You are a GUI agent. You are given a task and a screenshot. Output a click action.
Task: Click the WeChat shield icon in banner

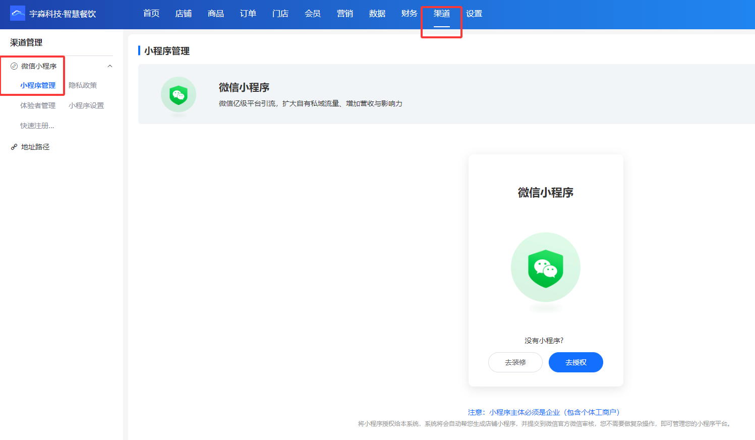pos(179,94)
